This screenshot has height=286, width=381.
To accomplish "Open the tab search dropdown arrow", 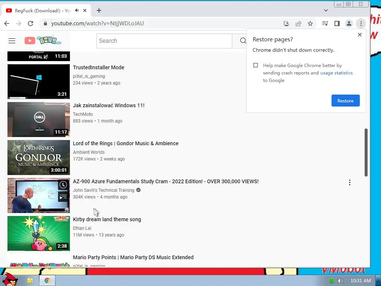I will (326, 10).
